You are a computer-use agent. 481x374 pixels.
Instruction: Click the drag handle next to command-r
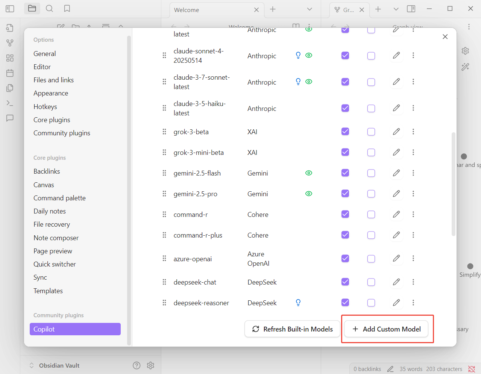[x=164, y=214]
